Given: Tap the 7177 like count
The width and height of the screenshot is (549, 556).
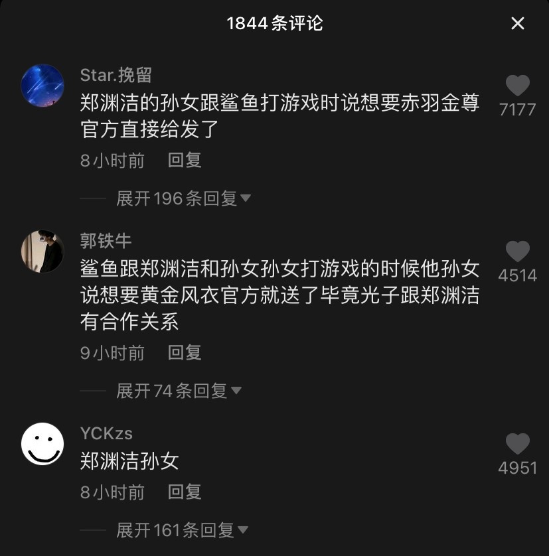Looking at the screenshot, I should click(517, 109).
